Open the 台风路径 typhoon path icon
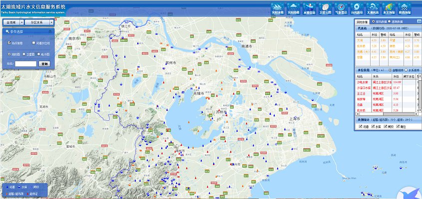422x199 pixels. click(357, 8)
